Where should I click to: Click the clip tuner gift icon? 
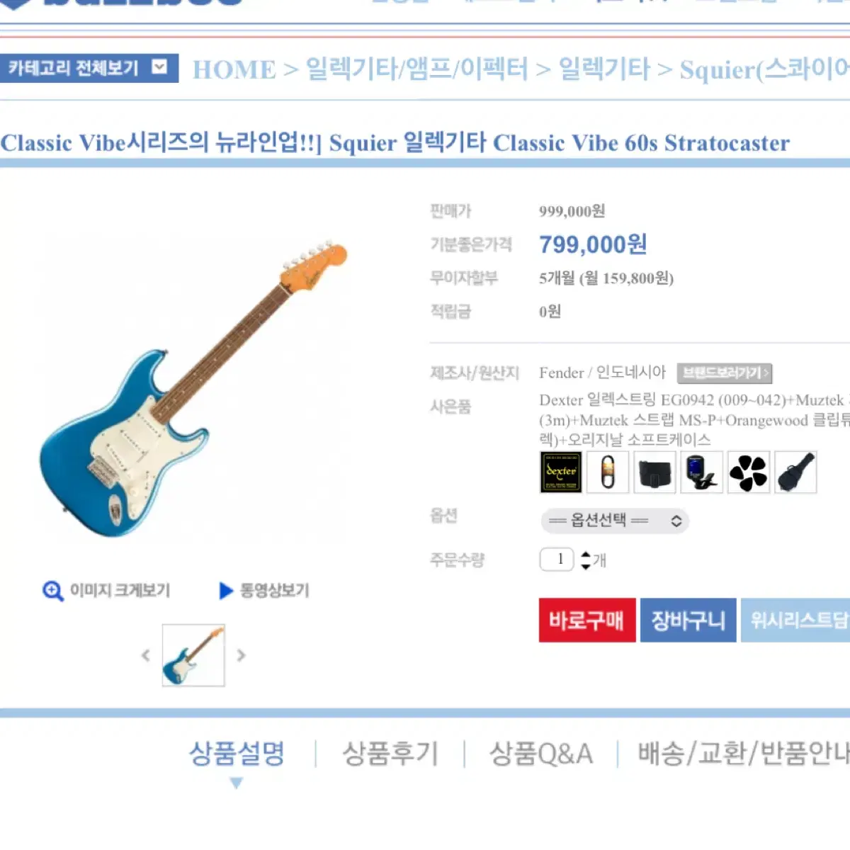click(701, 472)
